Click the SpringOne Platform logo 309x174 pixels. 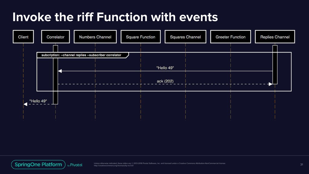(38, 165)
